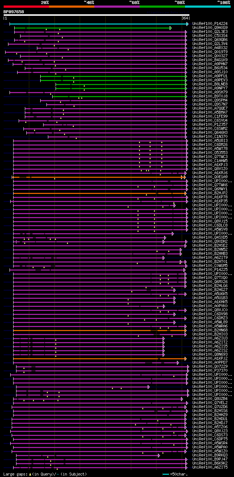Viewport: 234px width, 477px height.
Task: Open hit UniRef100_Q9AXG9
Action: (210, 28)
